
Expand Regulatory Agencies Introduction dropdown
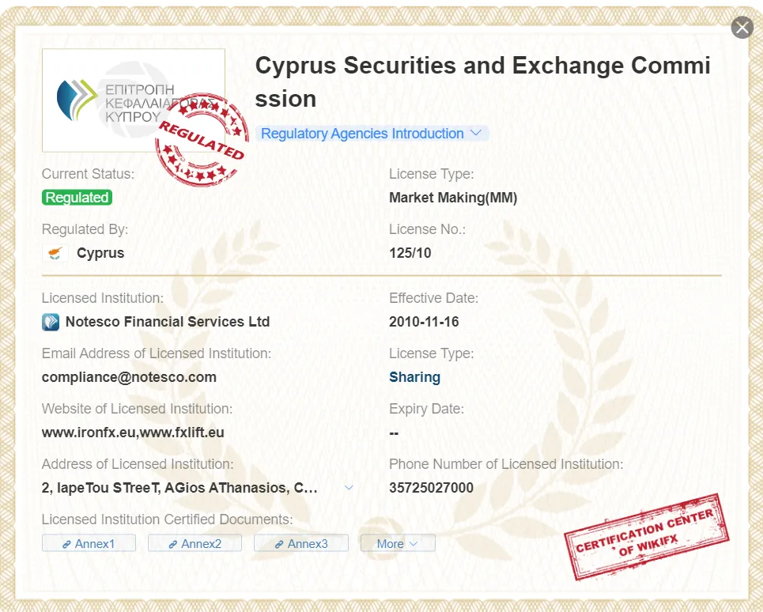coord(372,134)
